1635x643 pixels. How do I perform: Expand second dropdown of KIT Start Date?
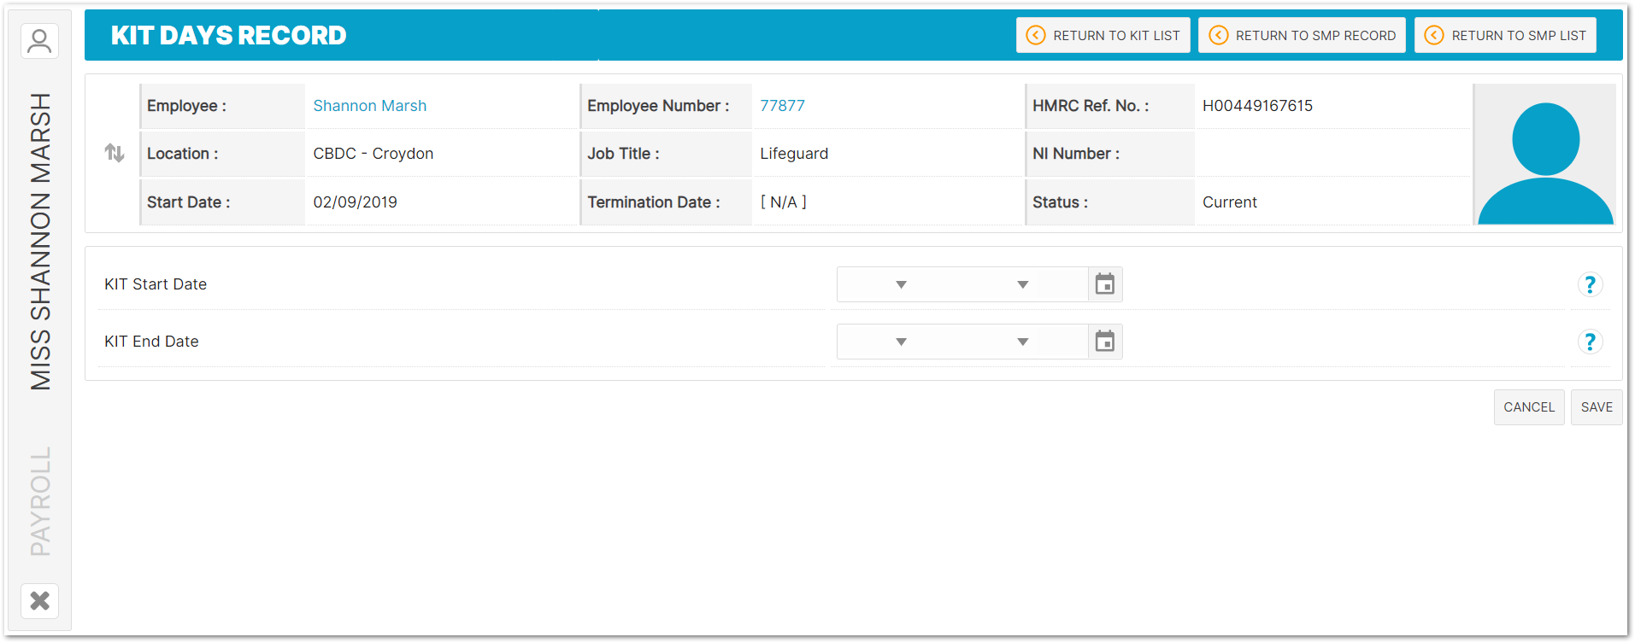[x=1022, y=284]
